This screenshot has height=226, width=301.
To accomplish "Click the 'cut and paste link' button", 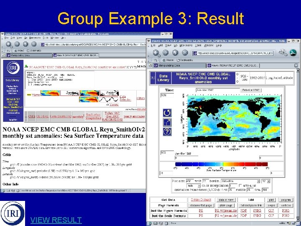I will click(x=251, y=205).
